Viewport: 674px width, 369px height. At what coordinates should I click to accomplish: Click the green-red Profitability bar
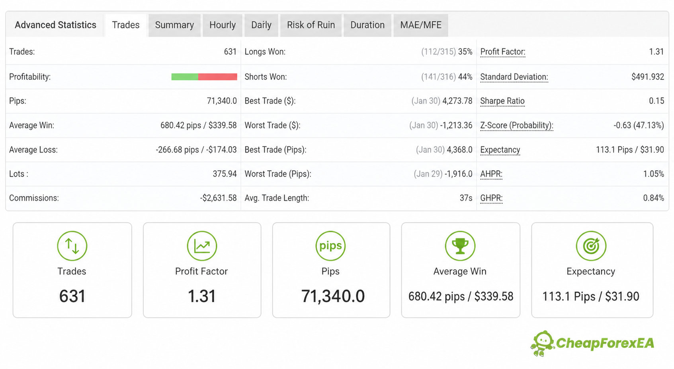(204, 77)
